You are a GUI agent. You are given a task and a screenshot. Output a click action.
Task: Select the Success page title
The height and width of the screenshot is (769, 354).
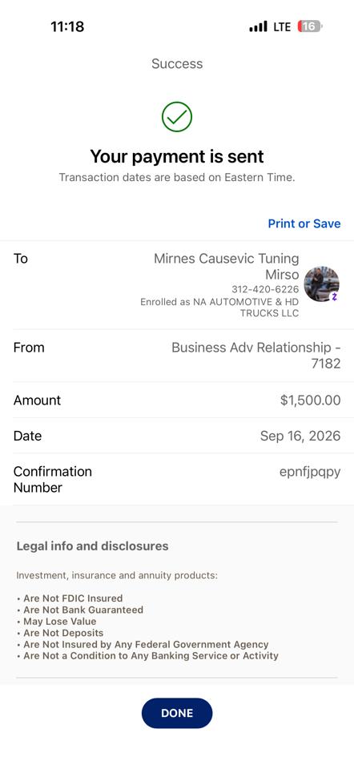(177, 64)
